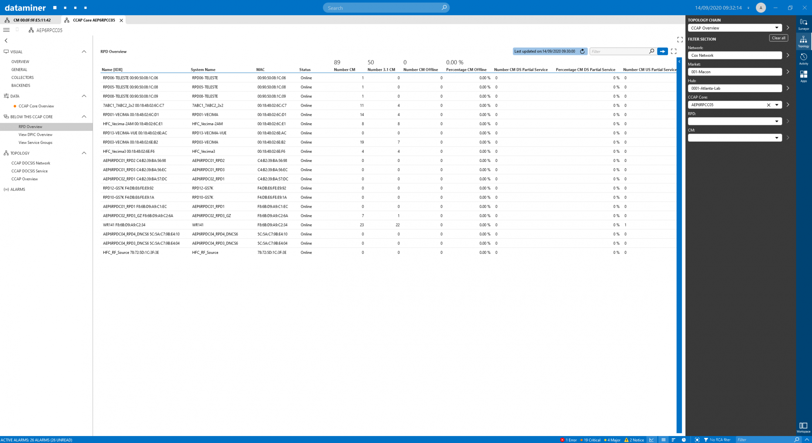Open the RPD filter dropdown
This screenshot has width=812, height=443.
[777, 121]
